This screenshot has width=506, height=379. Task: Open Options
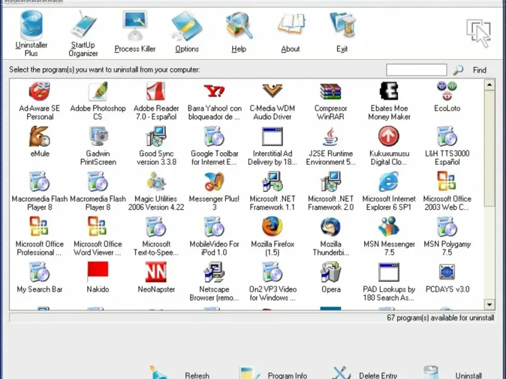187,32
